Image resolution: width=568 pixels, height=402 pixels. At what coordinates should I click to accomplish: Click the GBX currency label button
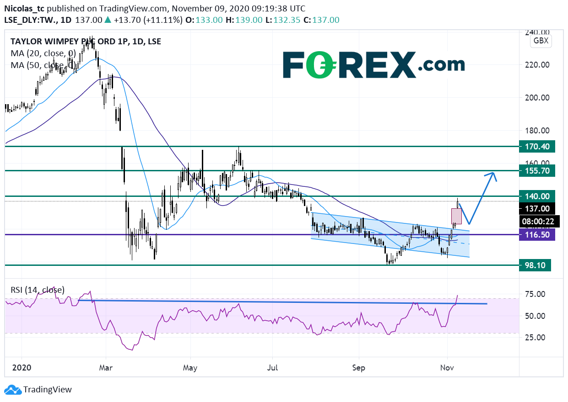point(542,42)
